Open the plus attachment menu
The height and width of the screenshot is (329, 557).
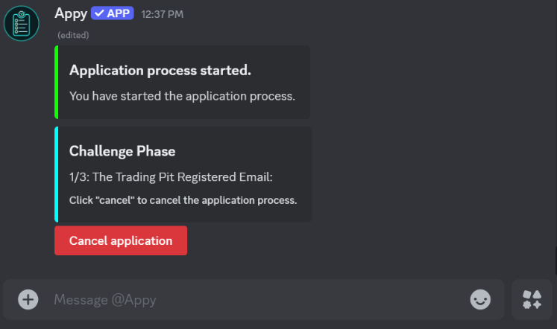(28, 299)
